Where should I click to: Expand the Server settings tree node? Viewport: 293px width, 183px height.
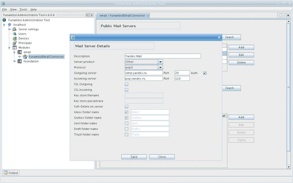tap(9, 29)
